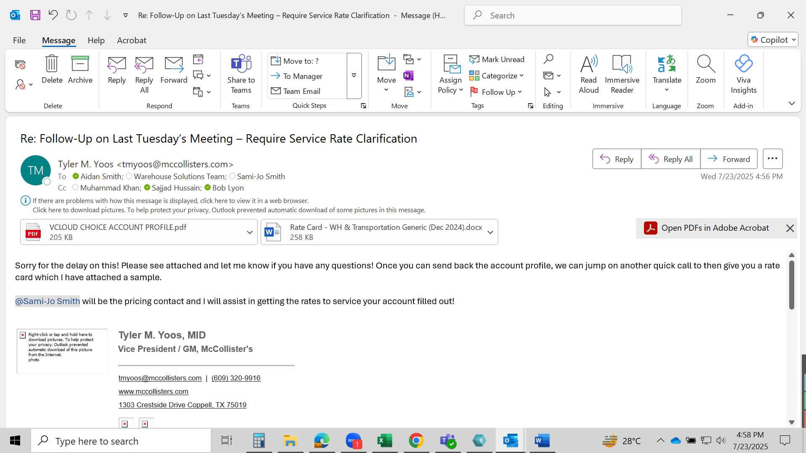Open Customize Quick Access Toolbar dropdown

coord(125,16)
